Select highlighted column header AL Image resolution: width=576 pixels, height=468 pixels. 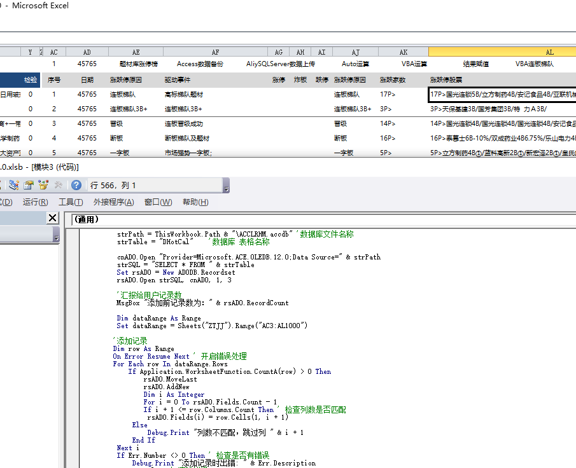click(x=502, y=52)
